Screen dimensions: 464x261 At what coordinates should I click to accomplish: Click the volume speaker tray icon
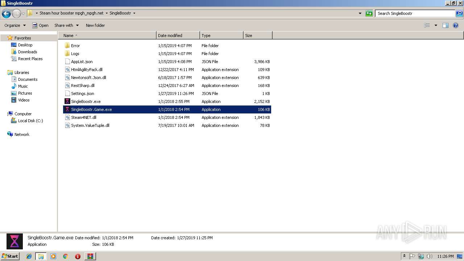click(429, 256)
